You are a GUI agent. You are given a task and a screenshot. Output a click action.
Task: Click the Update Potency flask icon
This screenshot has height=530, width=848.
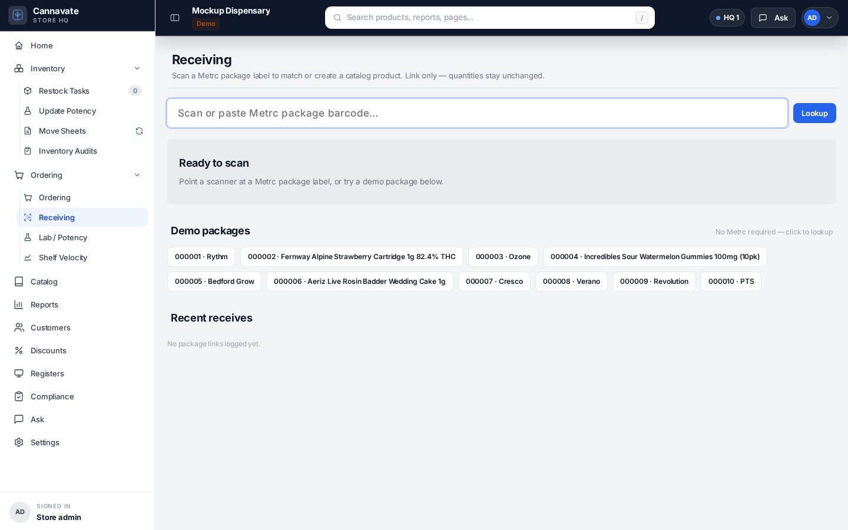(x=28, y=111)
